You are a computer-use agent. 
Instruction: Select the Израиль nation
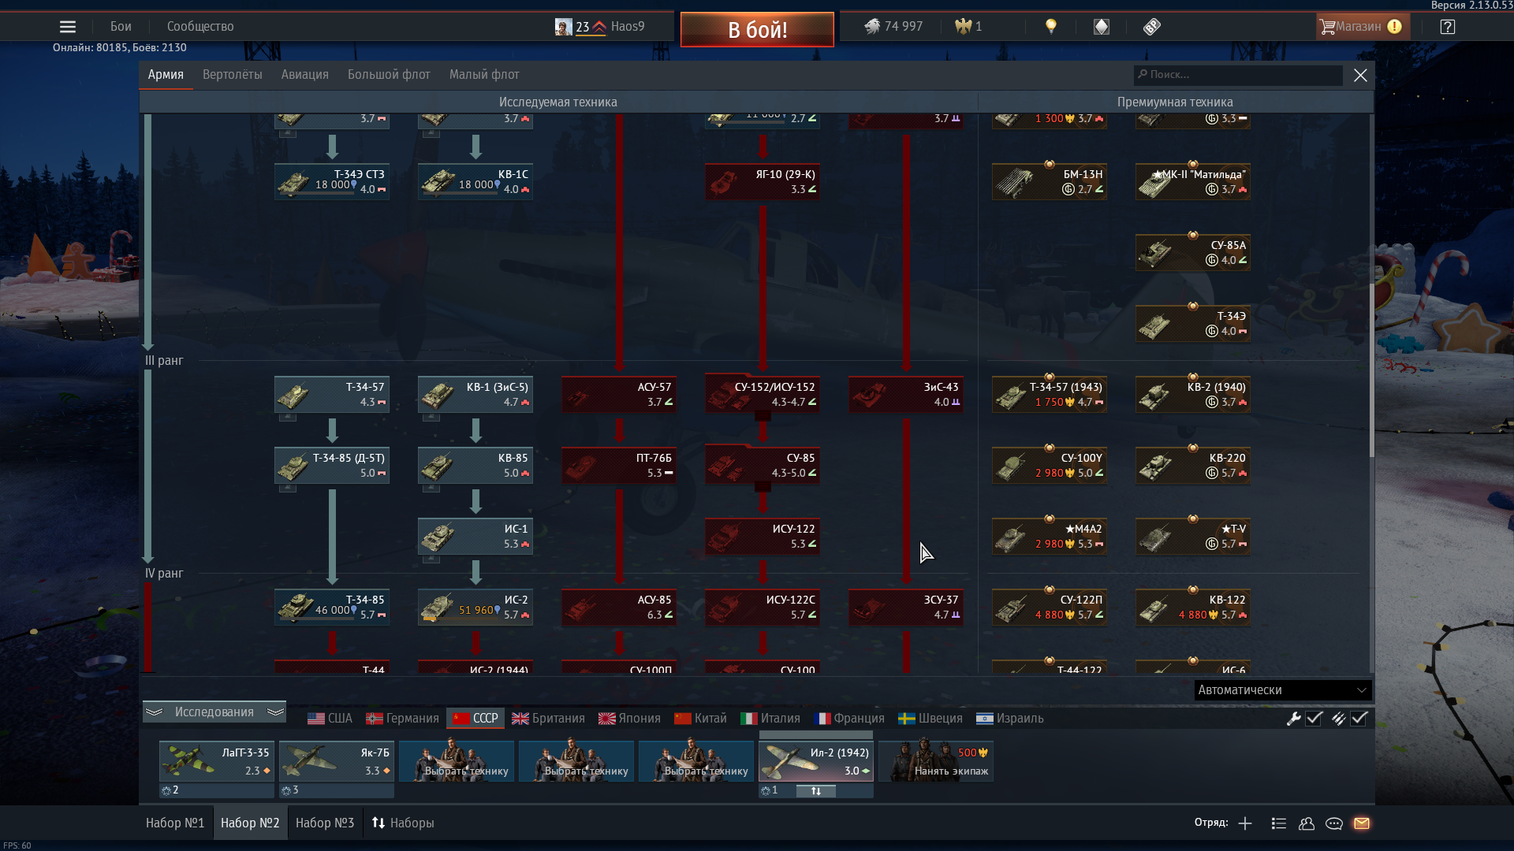point(1010,719)
